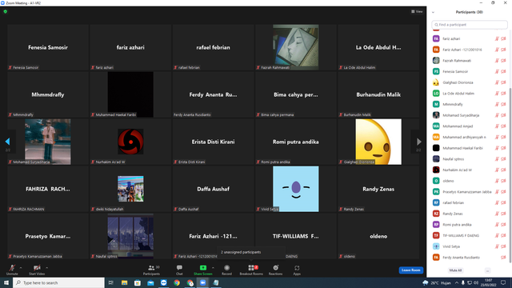This screenshot has height=288, width=512.
Task: Select TIF-WILLIAMS F DAENG list row
Action: 470,235
